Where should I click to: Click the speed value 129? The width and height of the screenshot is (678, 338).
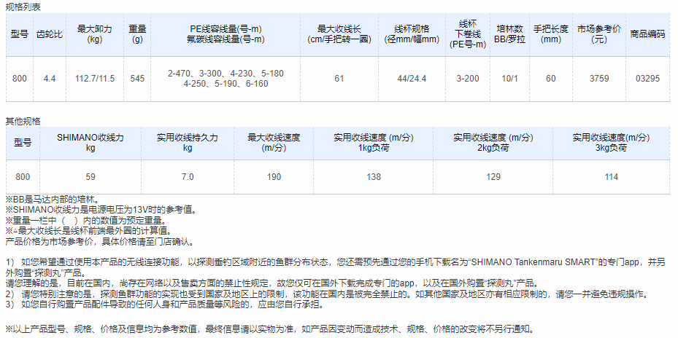point(493,177)
